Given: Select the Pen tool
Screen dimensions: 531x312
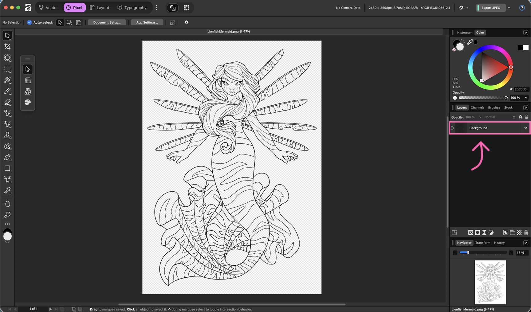Looking at the screenshot, I should point(7,158).
